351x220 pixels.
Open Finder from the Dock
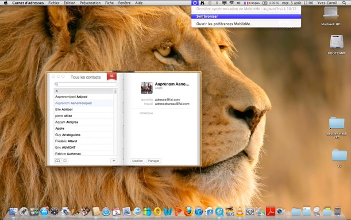13,211
